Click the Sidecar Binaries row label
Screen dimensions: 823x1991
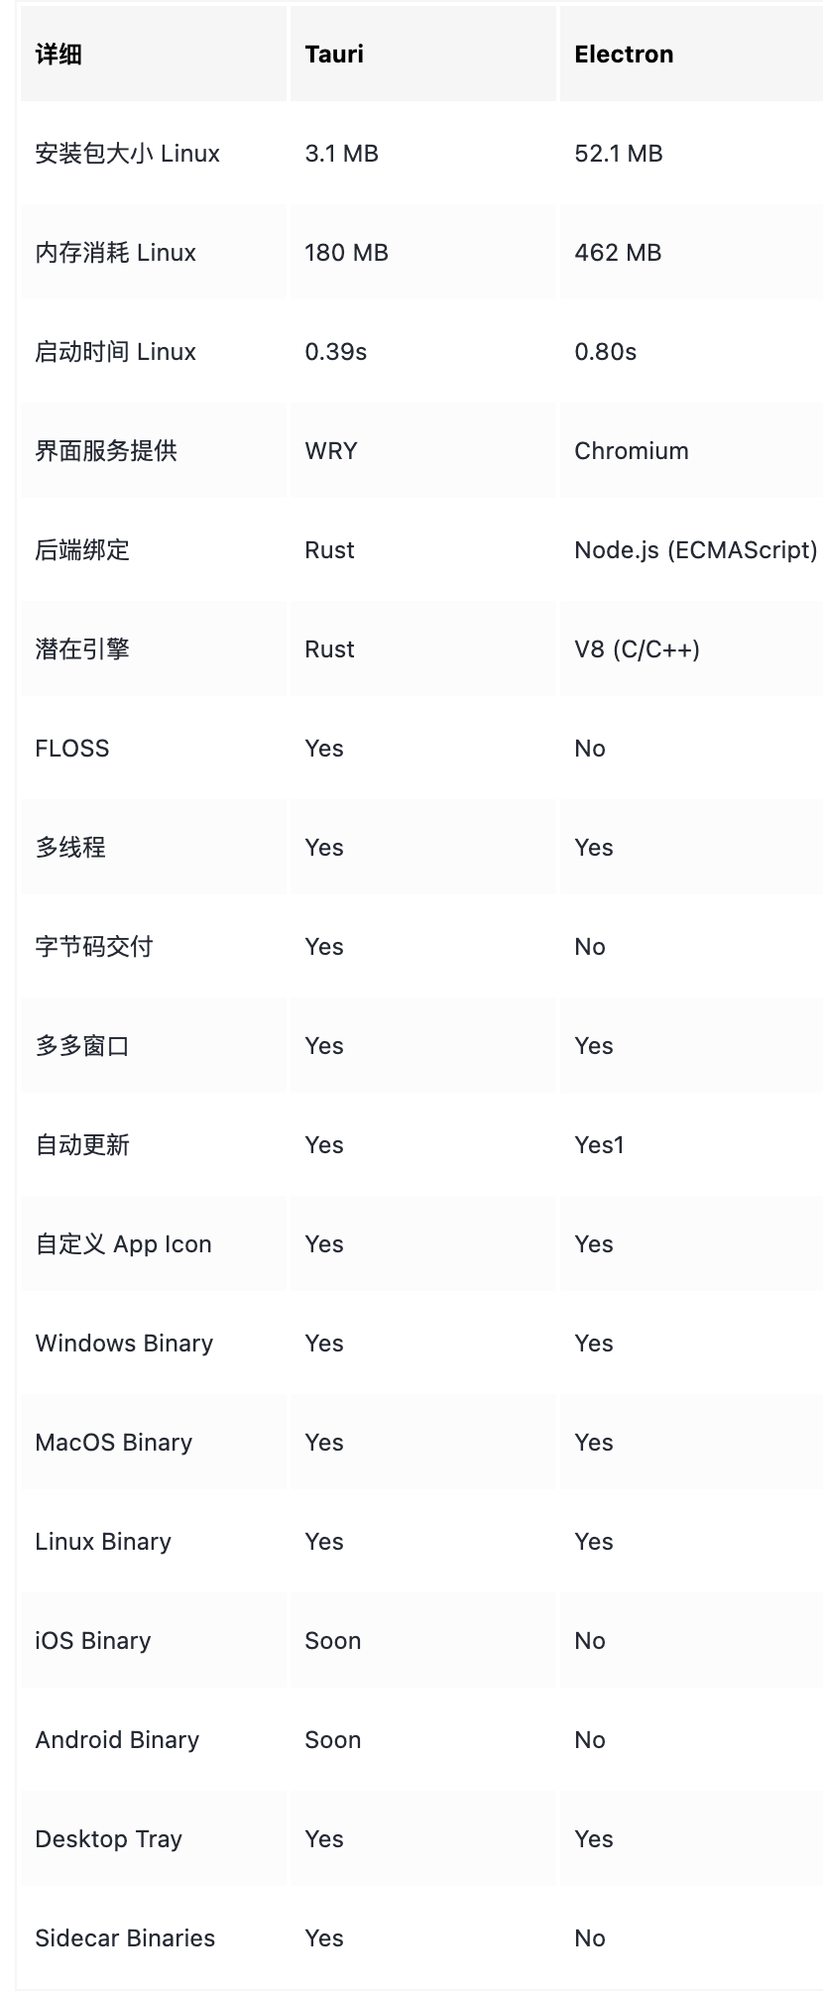[x=125, y=1938]
